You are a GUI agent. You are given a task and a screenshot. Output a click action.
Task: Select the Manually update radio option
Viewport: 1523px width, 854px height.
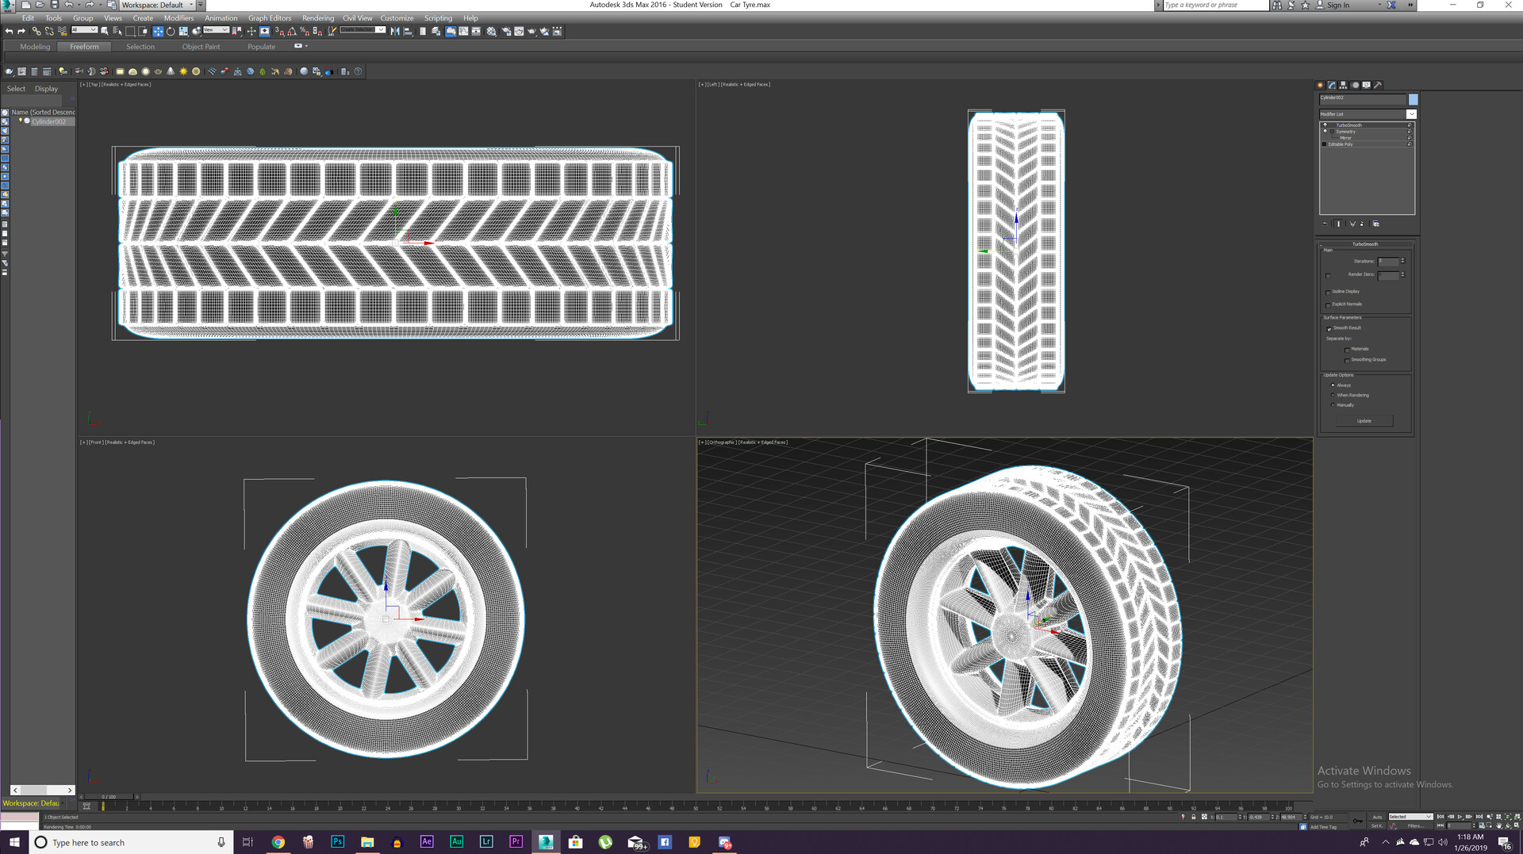click(1333, 405)
